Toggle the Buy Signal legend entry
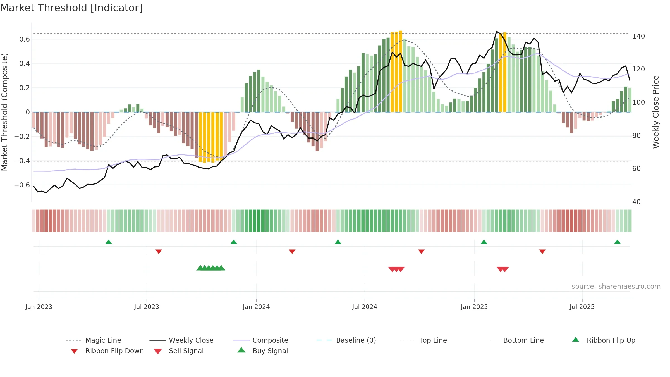This screenshot has width=670, height=377. point(262,351)
